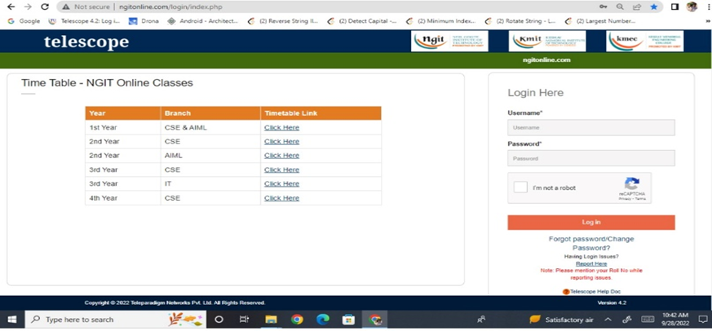
Task: Open the browser side panel icon
Action: click(x=674, y=7)
